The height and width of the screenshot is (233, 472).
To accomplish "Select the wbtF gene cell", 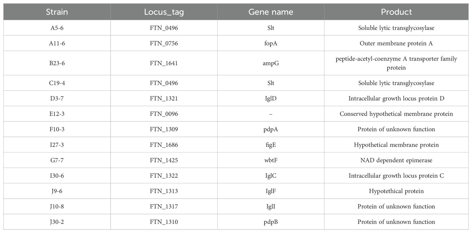I will pyautogui.click(x=271, y=160).
